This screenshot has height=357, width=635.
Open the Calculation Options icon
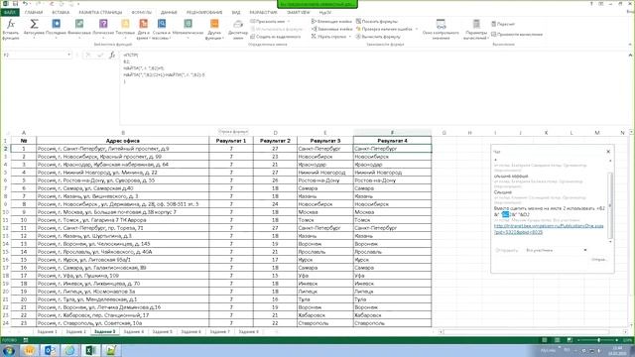click(476, 24)
